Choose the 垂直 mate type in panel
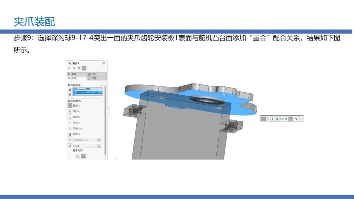Image resolution: width=354 pixels, height=199 pixels. (74, 117)
